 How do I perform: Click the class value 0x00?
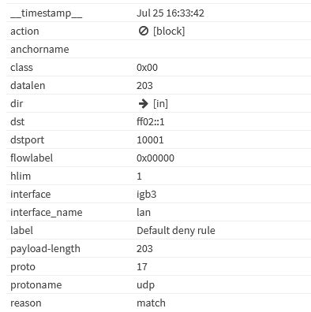coord(147,68)
